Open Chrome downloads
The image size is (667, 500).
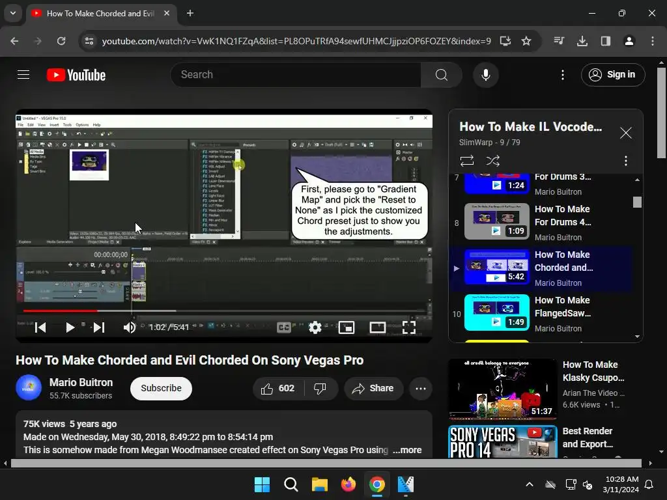click(x=582, y=41)
